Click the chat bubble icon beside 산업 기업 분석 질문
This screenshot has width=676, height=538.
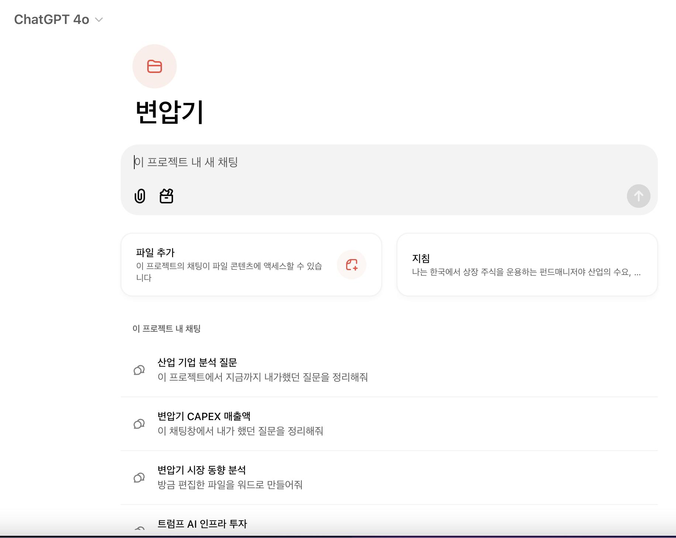click(x=139, y=370)
